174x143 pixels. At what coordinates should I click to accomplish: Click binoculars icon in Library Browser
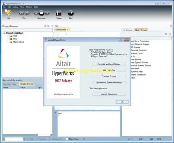(x=166, y=34)
